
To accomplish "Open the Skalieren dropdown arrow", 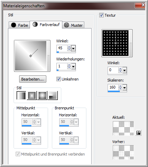I will [124, 87].
